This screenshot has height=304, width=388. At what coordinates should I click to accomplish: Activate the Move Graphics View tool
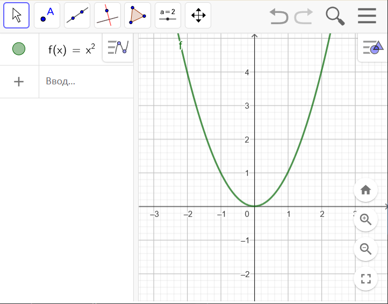click(198, 16)
